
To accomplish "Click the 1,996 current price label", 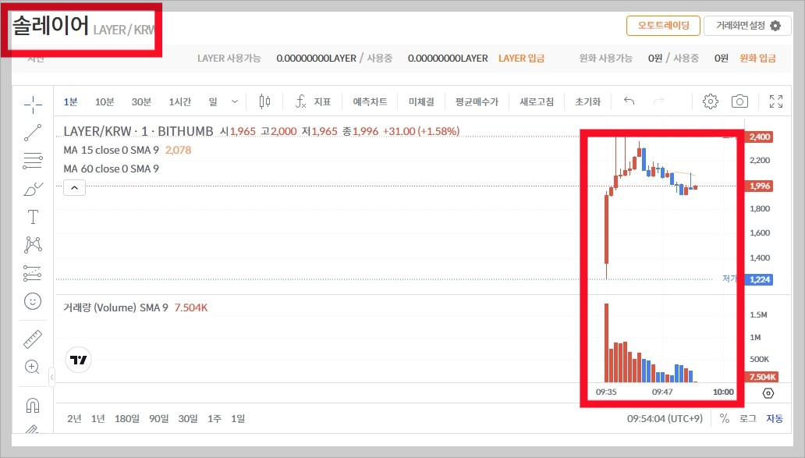I will point(759,186).
